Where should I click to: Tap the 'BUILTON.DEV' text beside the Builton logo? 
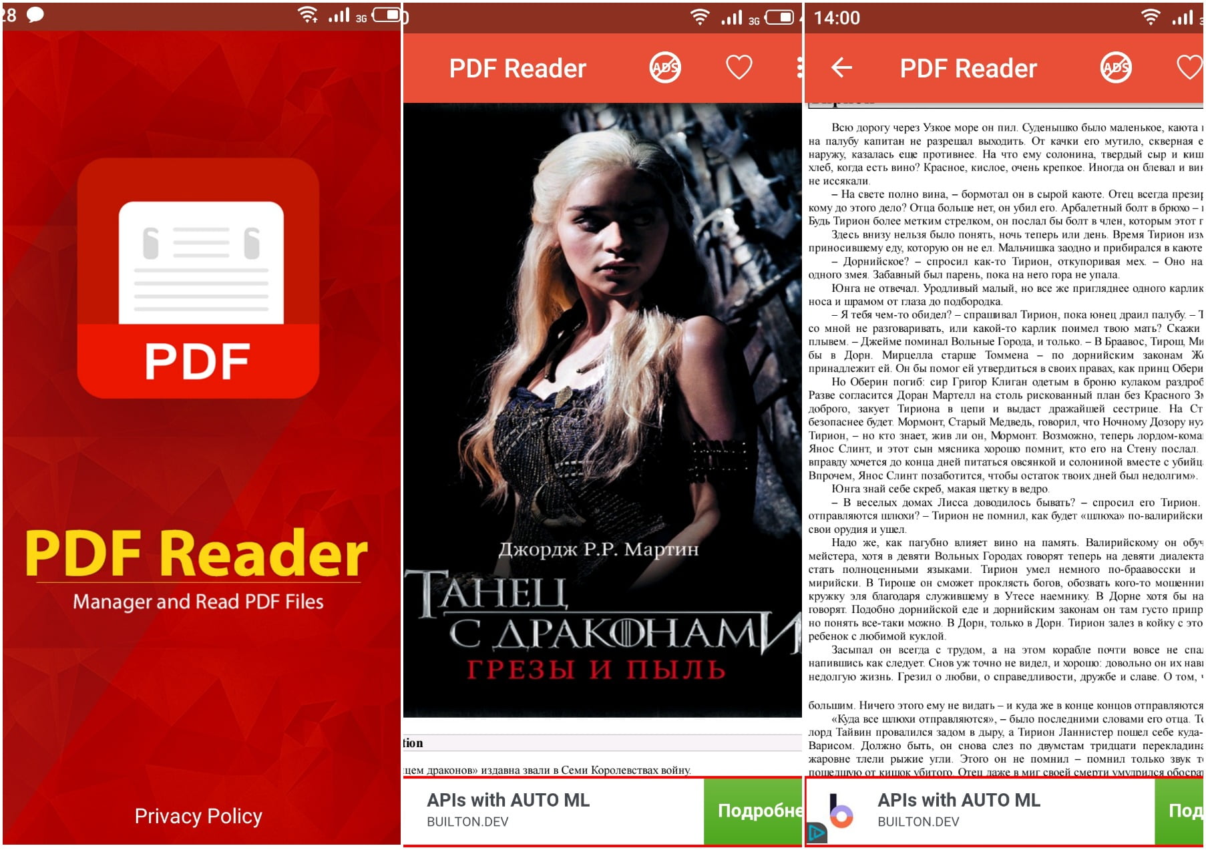[x=918, y=822]
